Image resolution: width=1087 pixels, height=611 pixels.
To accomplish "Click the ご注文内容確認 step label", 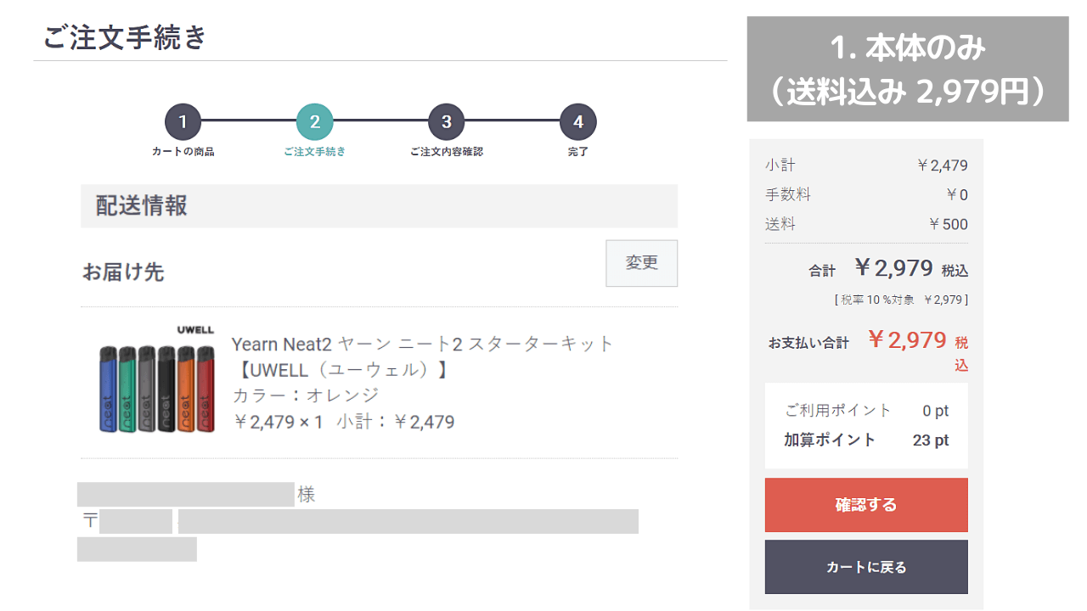I will coord(447,152).
